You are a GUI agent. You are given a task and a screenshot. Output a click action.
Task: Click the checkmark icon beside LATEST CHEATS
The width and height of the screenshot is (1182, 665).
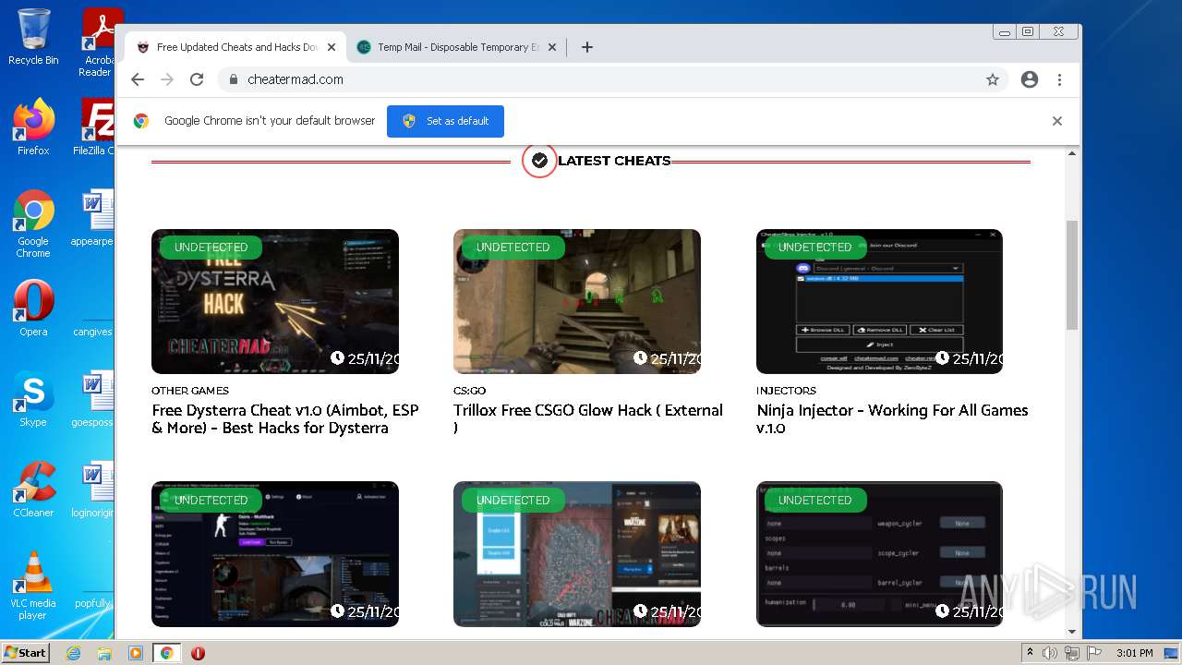539,161
